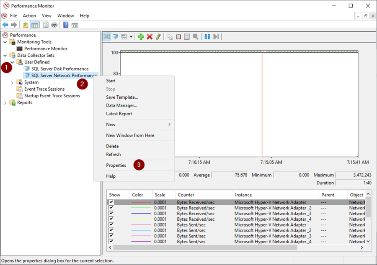Click the Forward arrow in main toolbar
Image resolution: width=377 pixels, height=265 pixels.
coord(14,25)
